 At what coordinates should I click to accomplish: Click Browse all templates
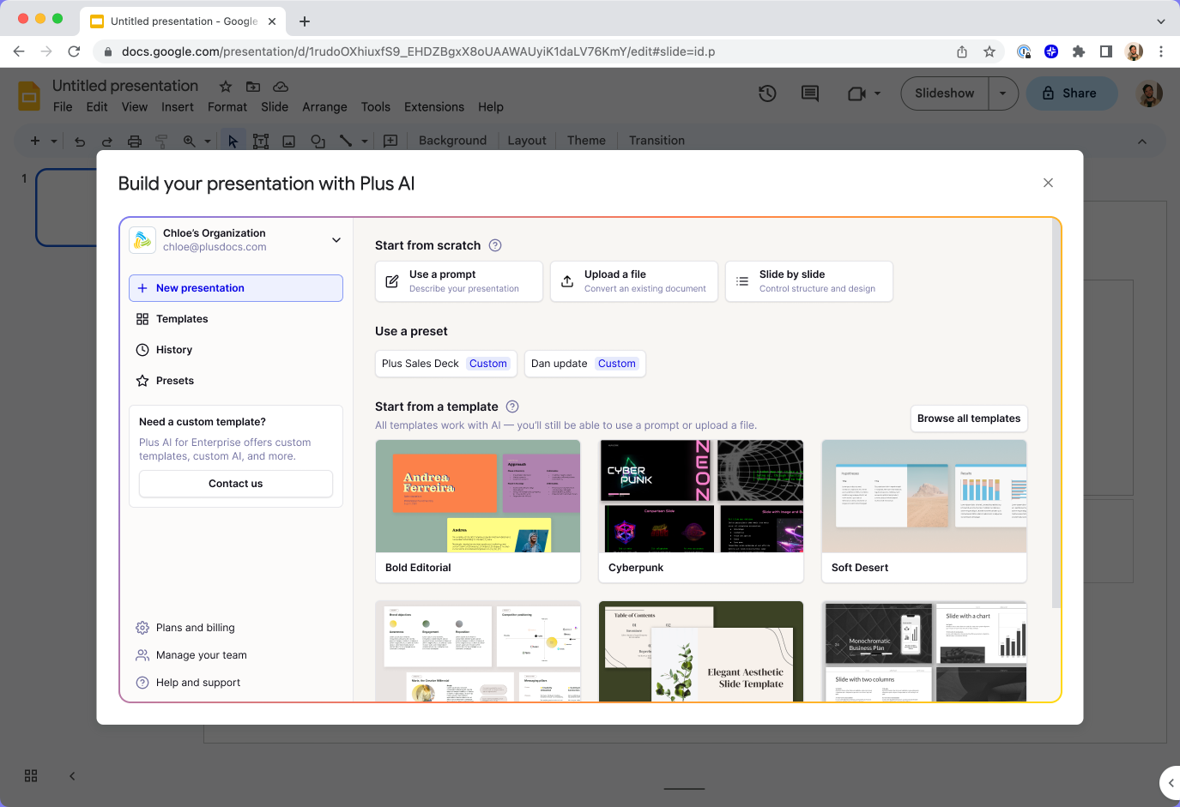pos(969,419)
